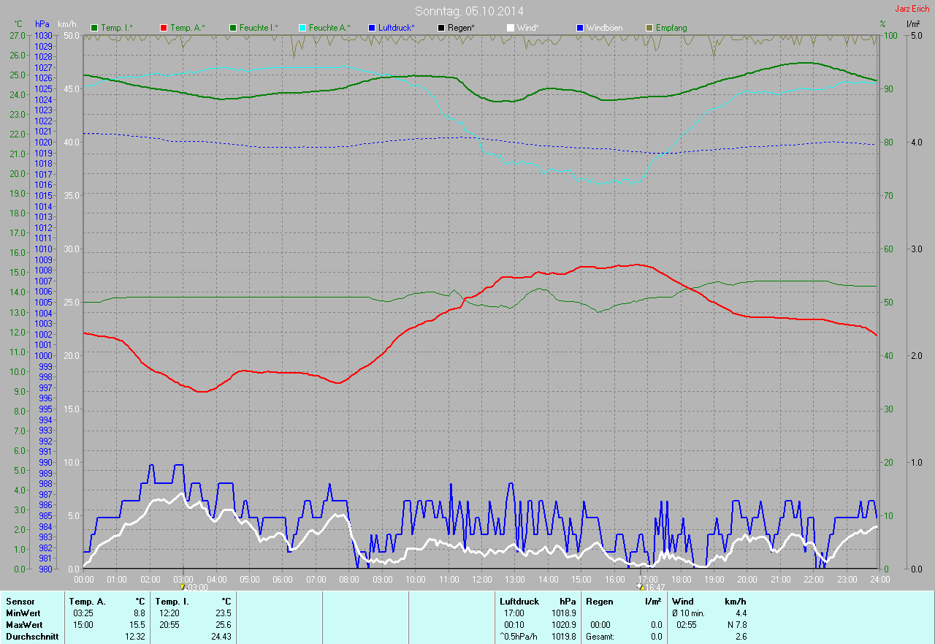Image resolution: width=935 pixels, height=644 pixels.
Task: Click the "Empfang" legend label
Action: 671,28
